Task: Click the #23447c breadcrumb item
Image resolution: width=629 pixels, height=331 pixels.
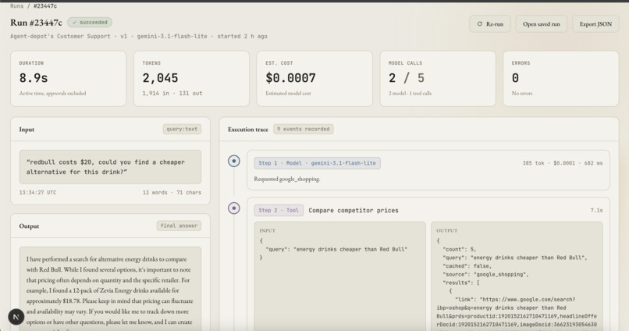Action: point(45,6)
